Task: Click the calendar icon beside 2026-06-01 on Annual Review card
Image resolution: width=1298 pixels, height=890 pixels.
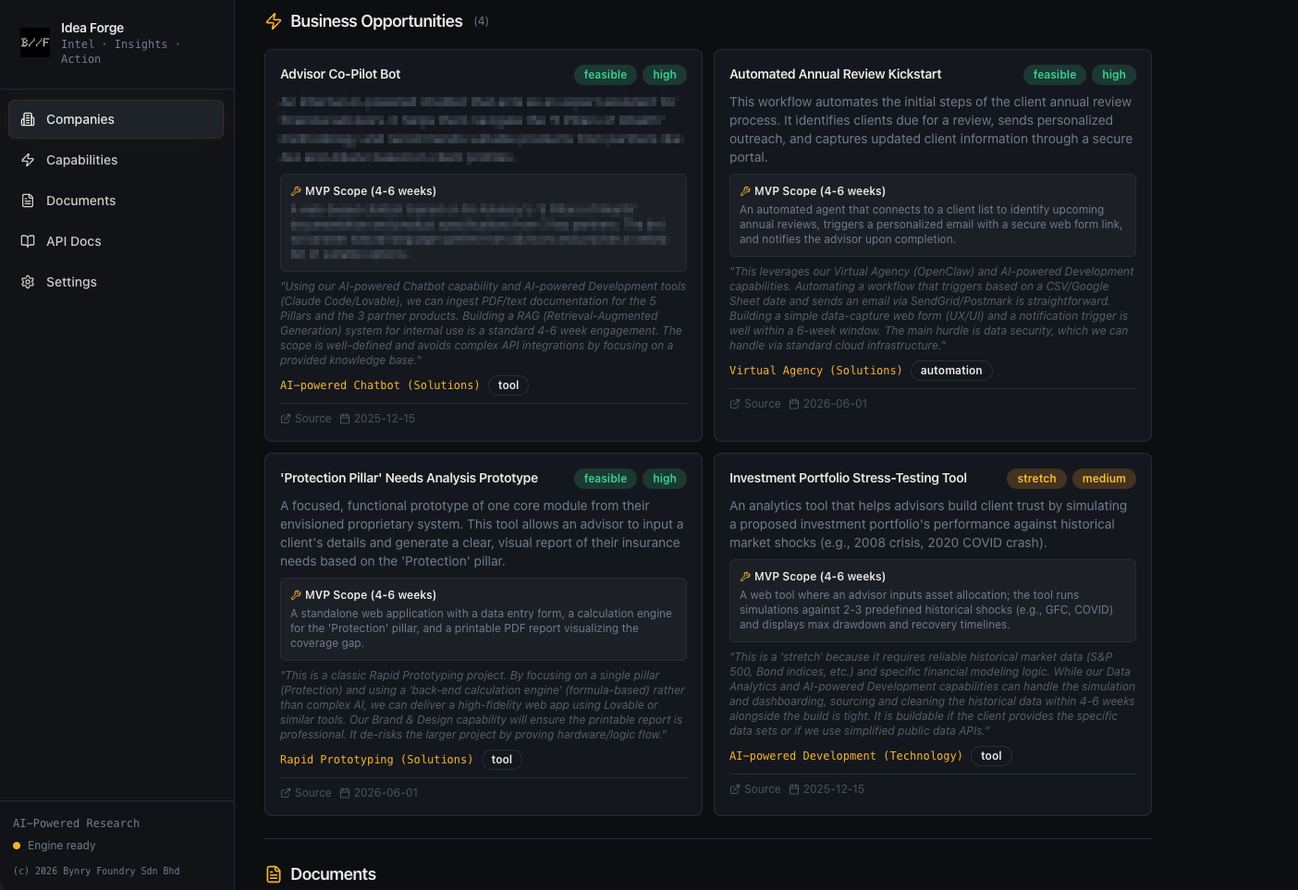Action: point(794,404)
